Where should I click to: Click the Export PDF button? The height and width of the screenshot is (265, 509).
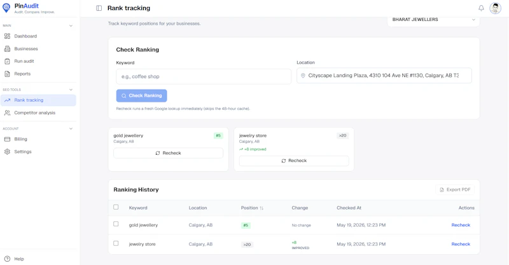click(x=455, y=190)
